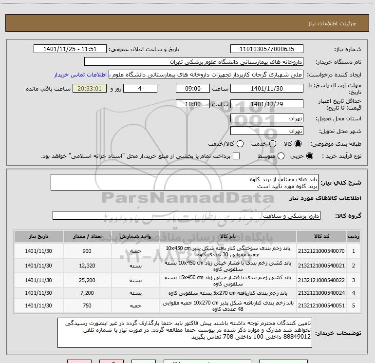This screenshot has width=375, height=363.
Task: Click the remaining days field showing 4
Action: [140, 88]
